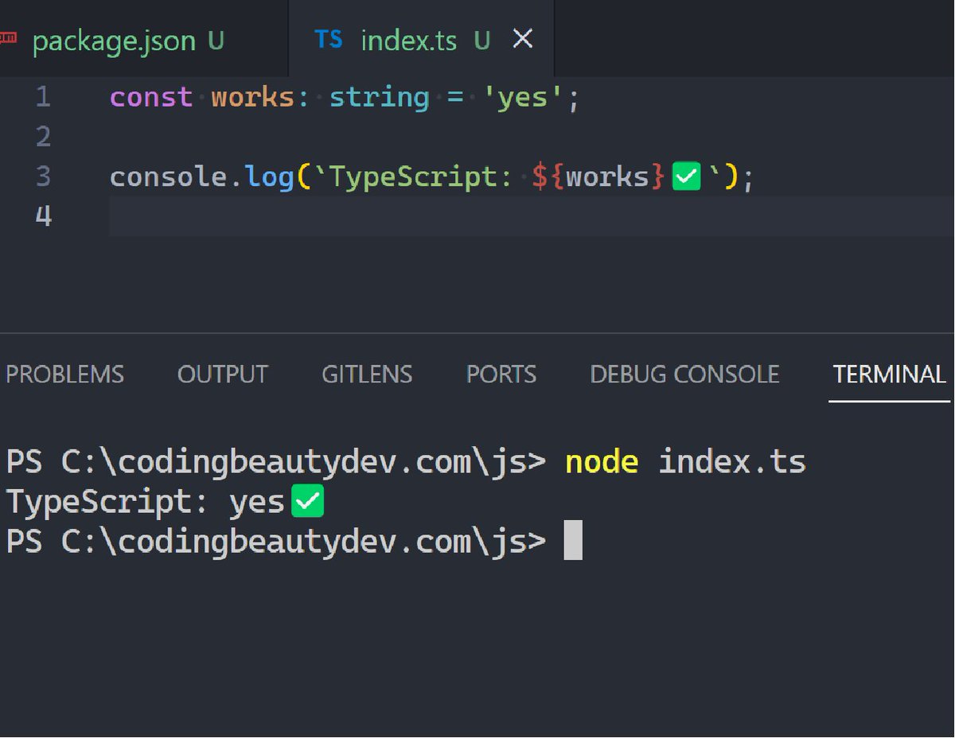The height and width of the screenshot is (738, 955).
Task: Open the PROBLEMS panel
Action: [x=64, y=374]
